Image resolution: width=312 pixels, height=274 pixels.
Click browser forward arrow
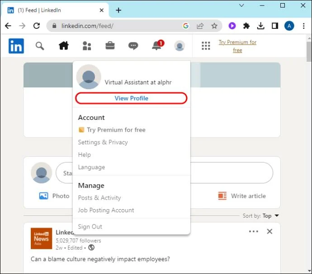[x=22, y=26]
